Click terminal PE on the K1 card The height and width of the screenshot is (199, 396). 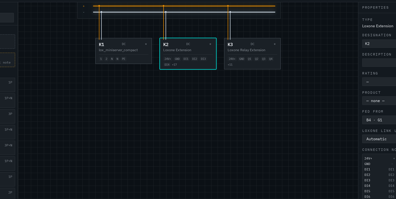coord(124,59)
